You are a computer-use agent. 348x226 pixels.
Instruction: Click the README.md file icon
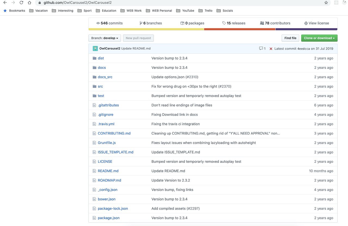(x=94, y=171)
